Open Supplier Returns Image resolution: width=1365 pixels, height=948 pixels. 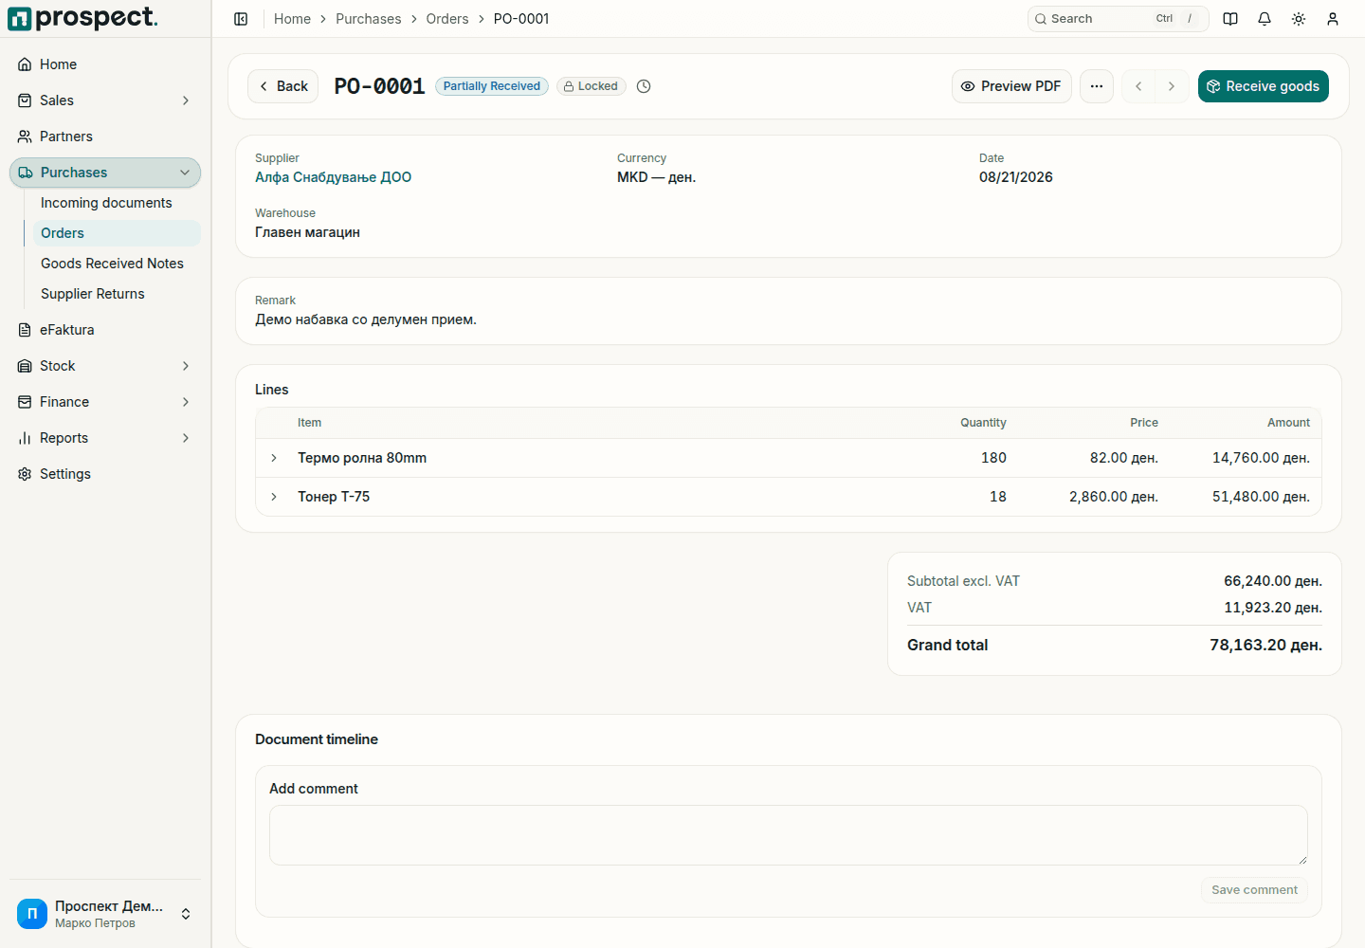[x=117, y=294]
